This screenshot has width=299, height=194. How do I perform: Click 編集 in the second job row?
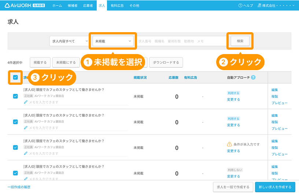pyautogui.click(x=275, y=115)
